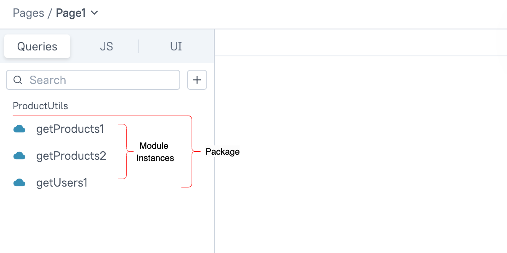Open the JS tab
Viewport: 507px width, 253px height.
[x=106, y=46]
